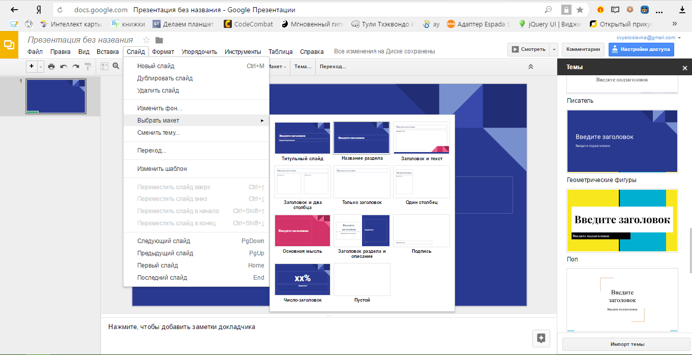Expand the new slide plus button dropdown arrow

(40, 66)
